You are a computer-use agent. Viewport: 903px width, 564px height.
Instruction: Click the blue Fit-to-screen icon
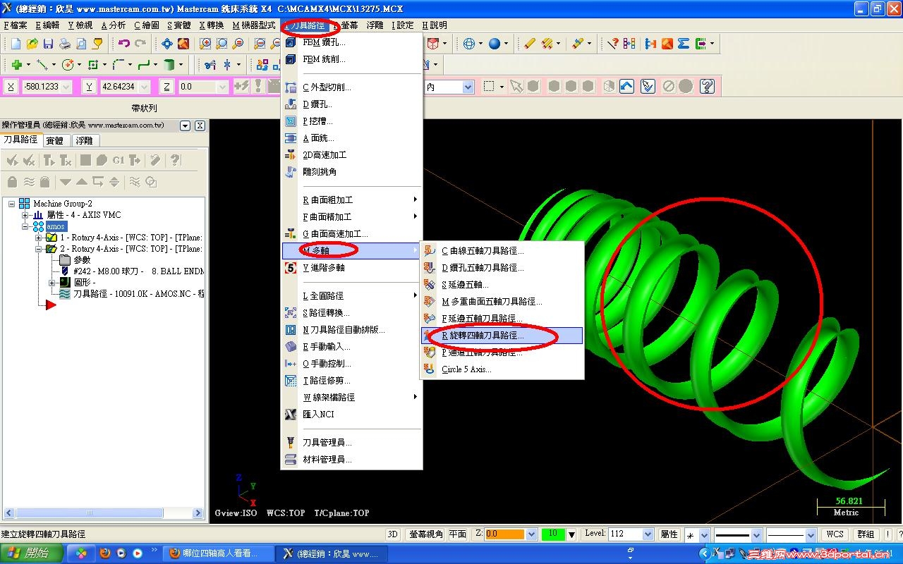(167, 44)
